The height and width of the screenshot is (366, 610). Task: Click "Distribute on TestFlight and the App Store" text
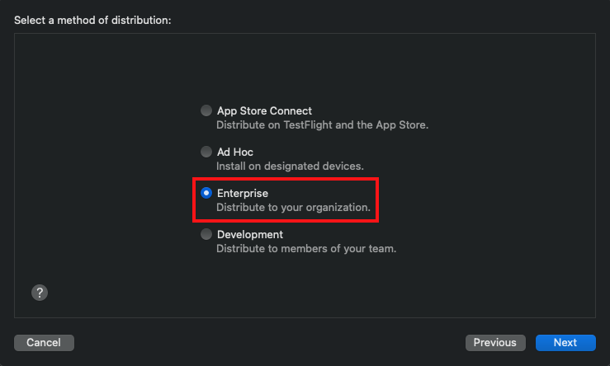pyautogui.click(x=322, y=125)
